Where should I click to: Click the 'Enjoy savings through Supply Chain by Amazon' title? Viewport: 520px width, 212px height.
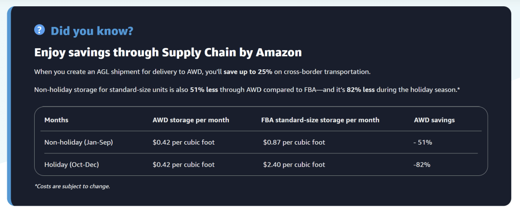[168, 53]
